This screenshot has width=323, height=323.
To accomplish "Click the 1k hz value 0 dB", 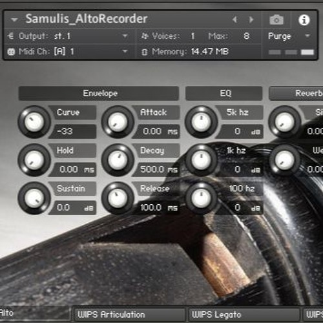I will (240, 169).
